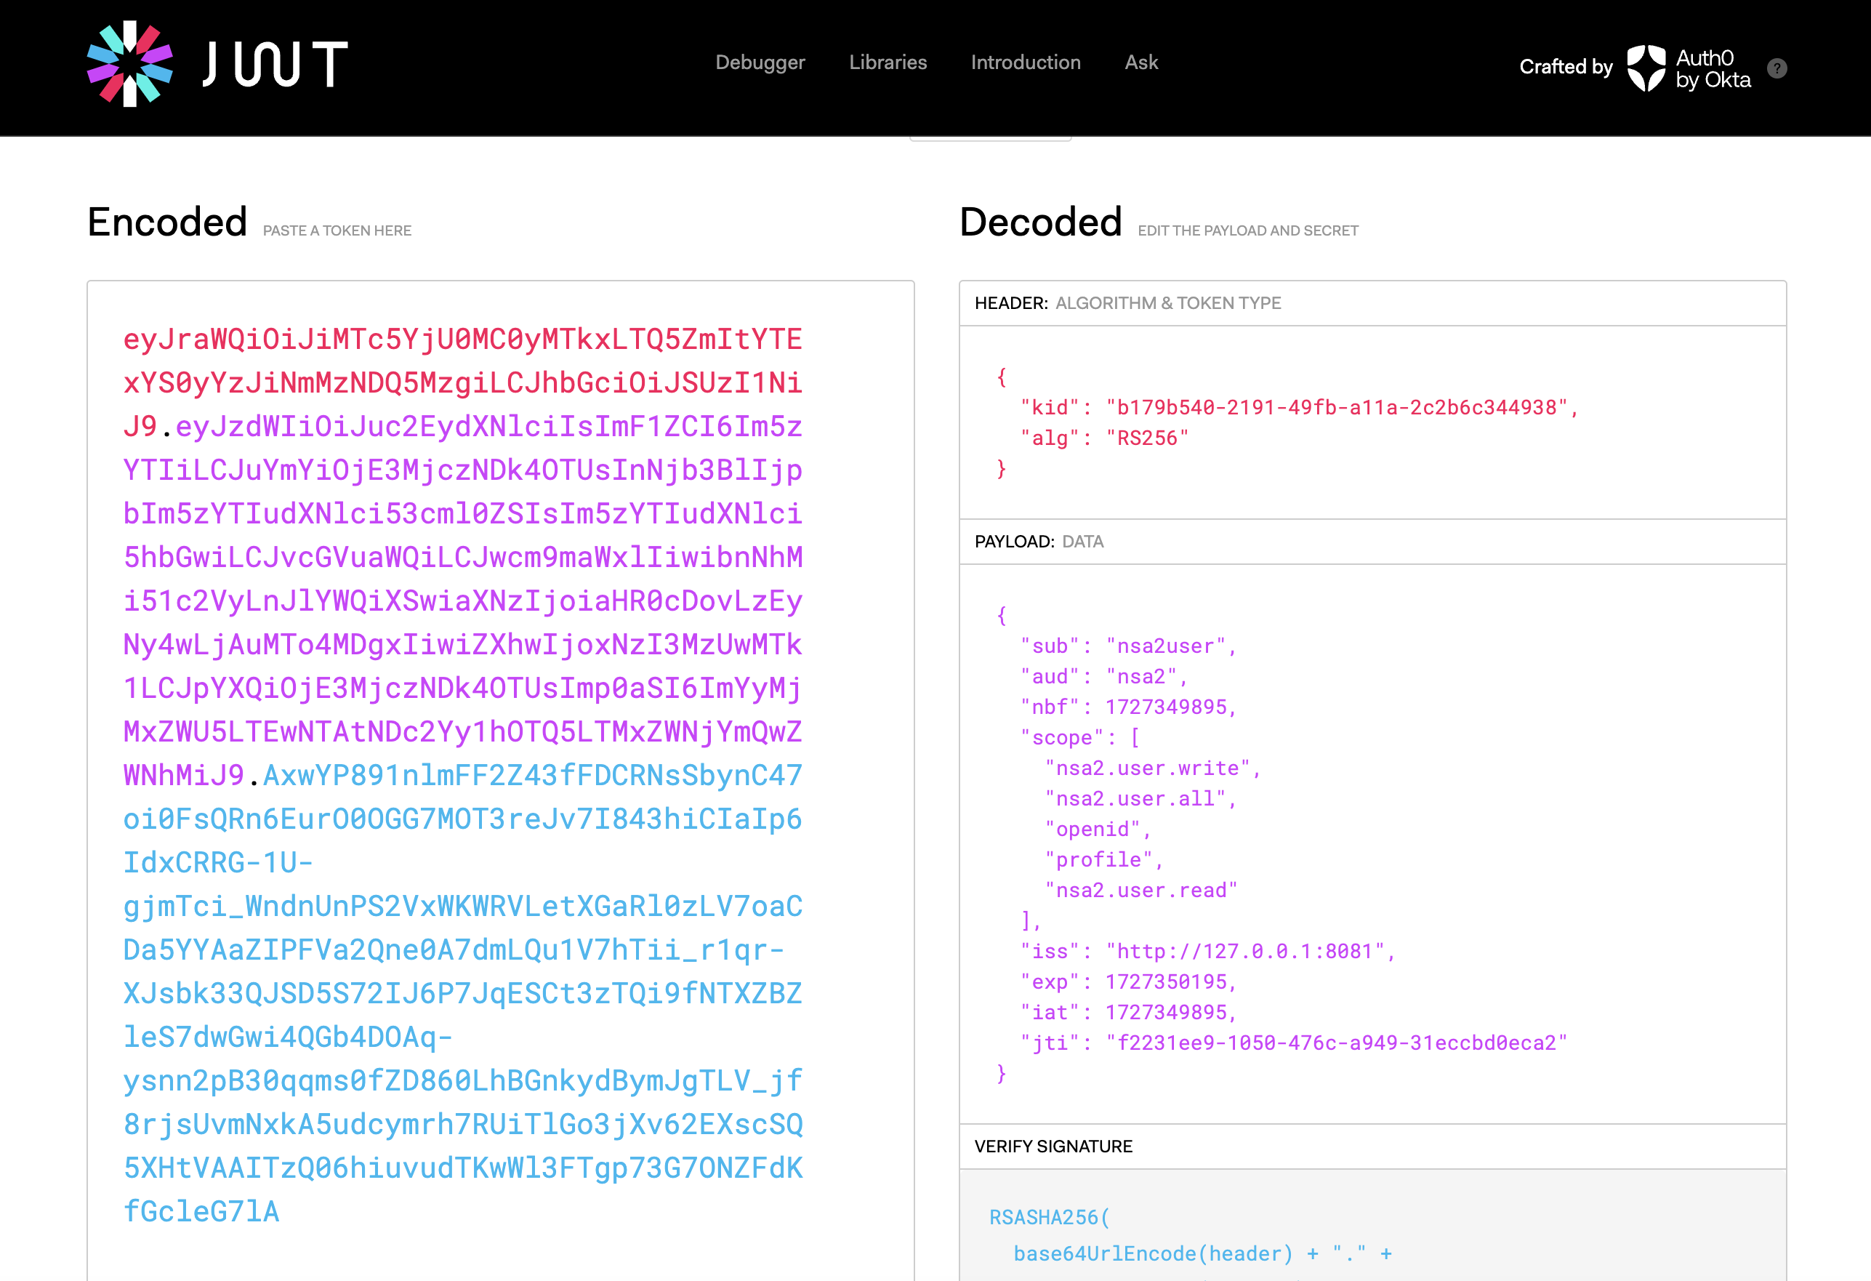Viewport: 1871px width, 1281px height.
Task: Click the "aud": "nsa2" line
Action: pos(1103,676)
